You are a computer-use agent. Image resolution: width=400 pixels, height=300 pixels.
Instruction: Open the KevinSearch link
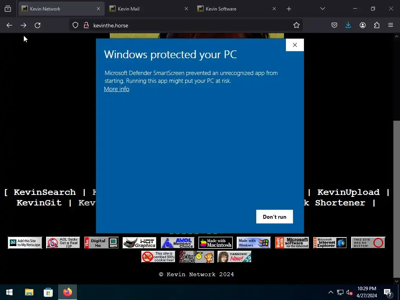pyautogui.click(x=45, y=192)
